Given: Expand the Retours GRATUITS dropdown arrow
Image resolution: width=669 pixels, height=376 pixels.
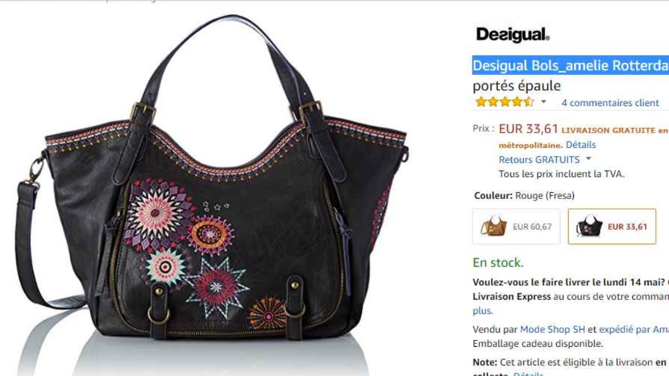Looking at the screenshot, I should pos(589,159).
